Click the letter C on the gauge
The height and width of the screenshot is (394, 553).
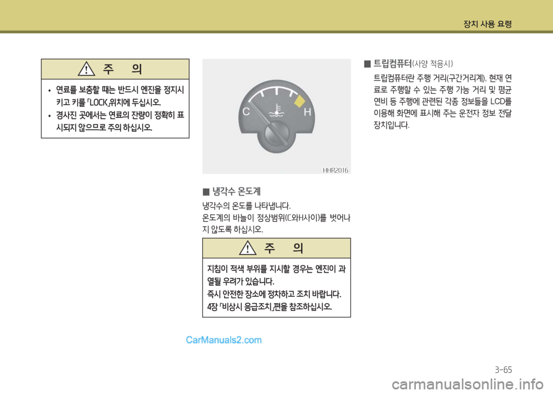[x=246, y=112]
